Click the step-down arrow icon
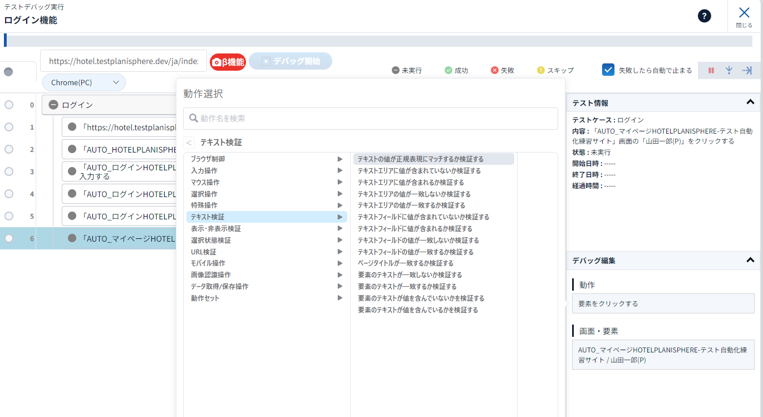763x417 pixels. coord(729,71)
